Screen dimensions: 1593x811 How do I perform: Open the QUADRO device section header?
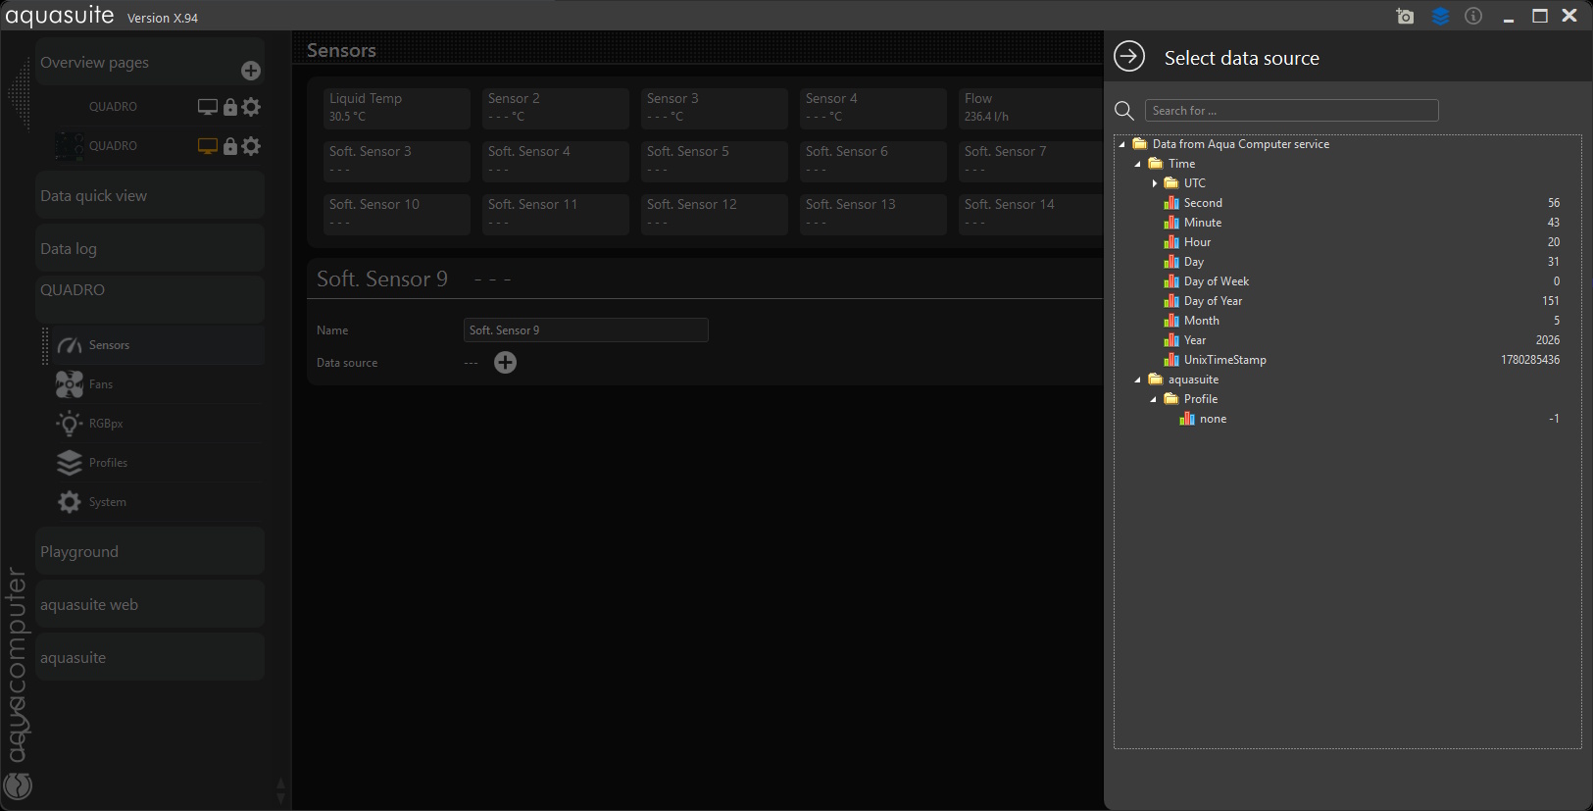tap(150, 298)
